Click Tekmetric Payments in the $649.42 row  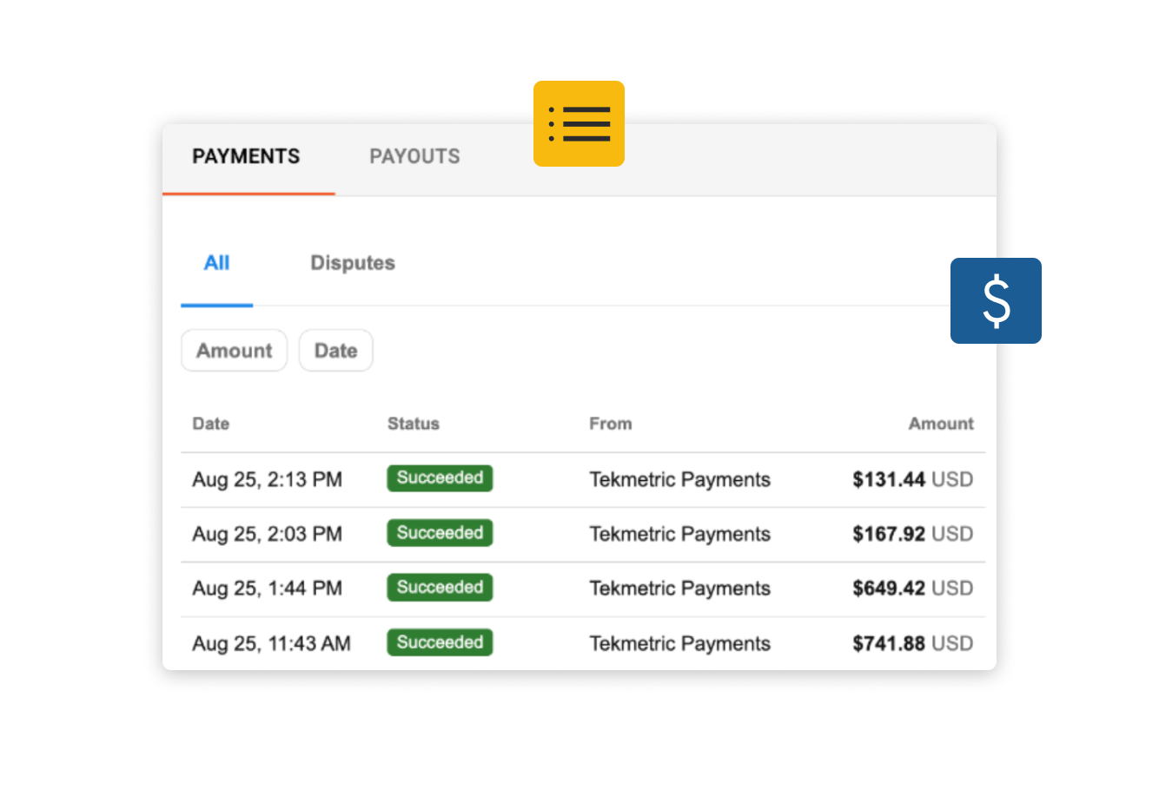pyautogui.click(x=679, y=589)
